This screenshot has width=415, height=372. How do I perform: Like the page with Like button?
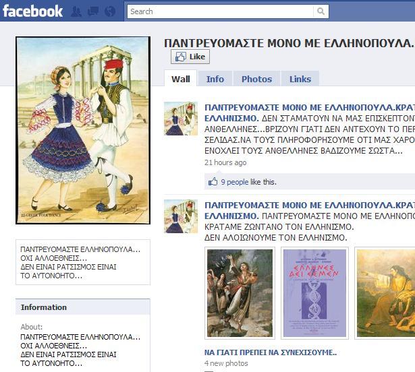190,57
